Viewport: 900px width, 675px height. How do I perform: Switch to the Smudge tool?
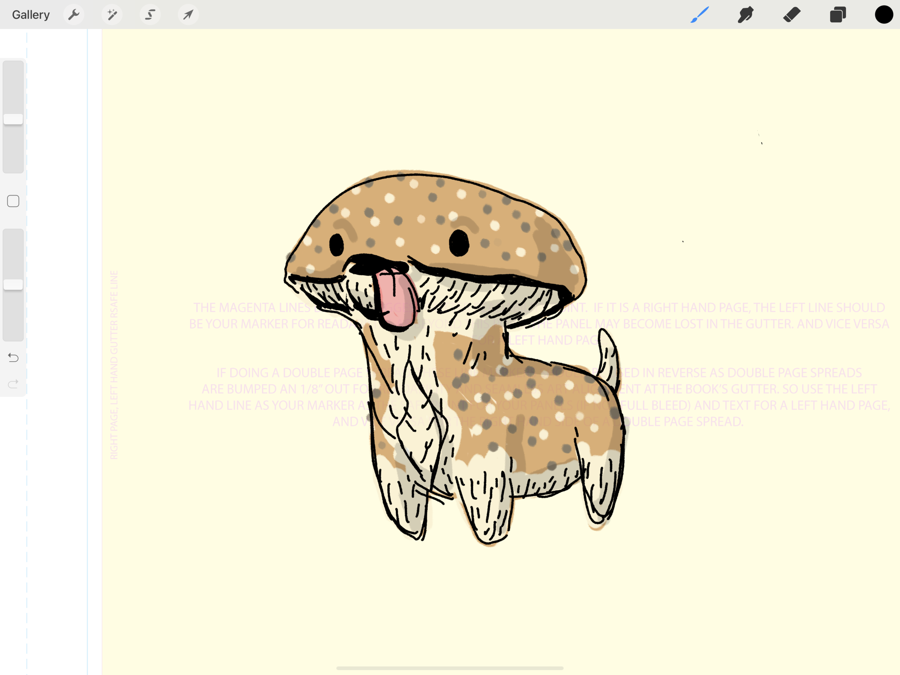[746, 14]
